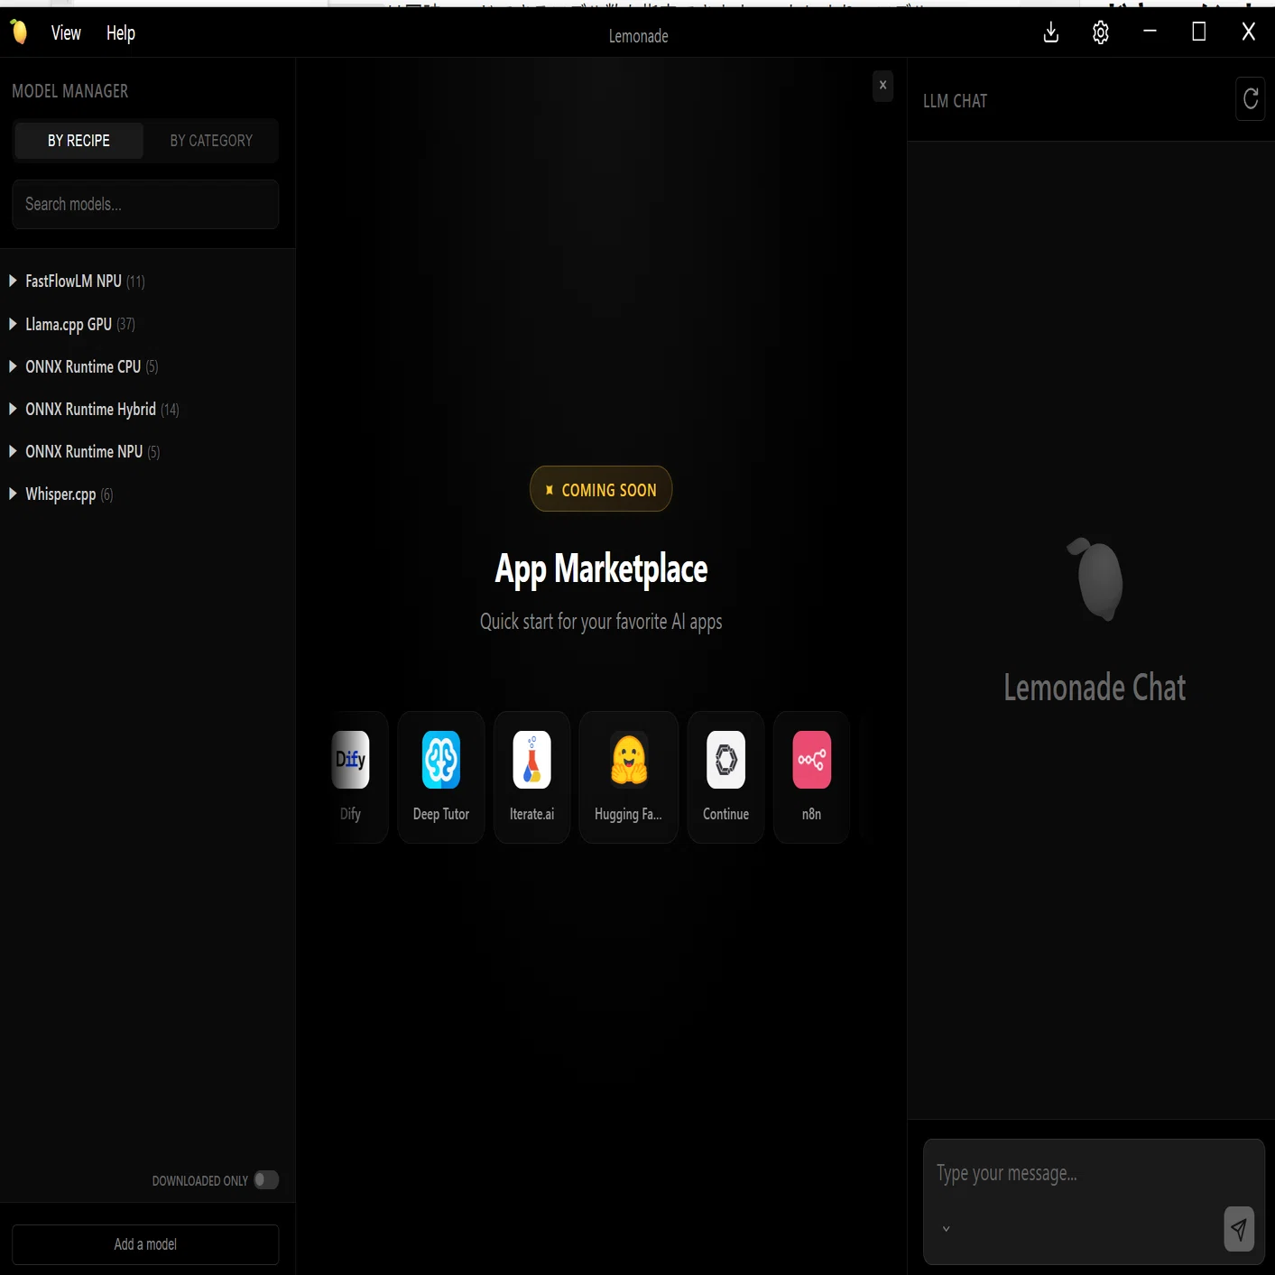The image size is (1275, 1275).
Task: Open the model chevron dropdown in chat box
Action: click(946, 1229)
